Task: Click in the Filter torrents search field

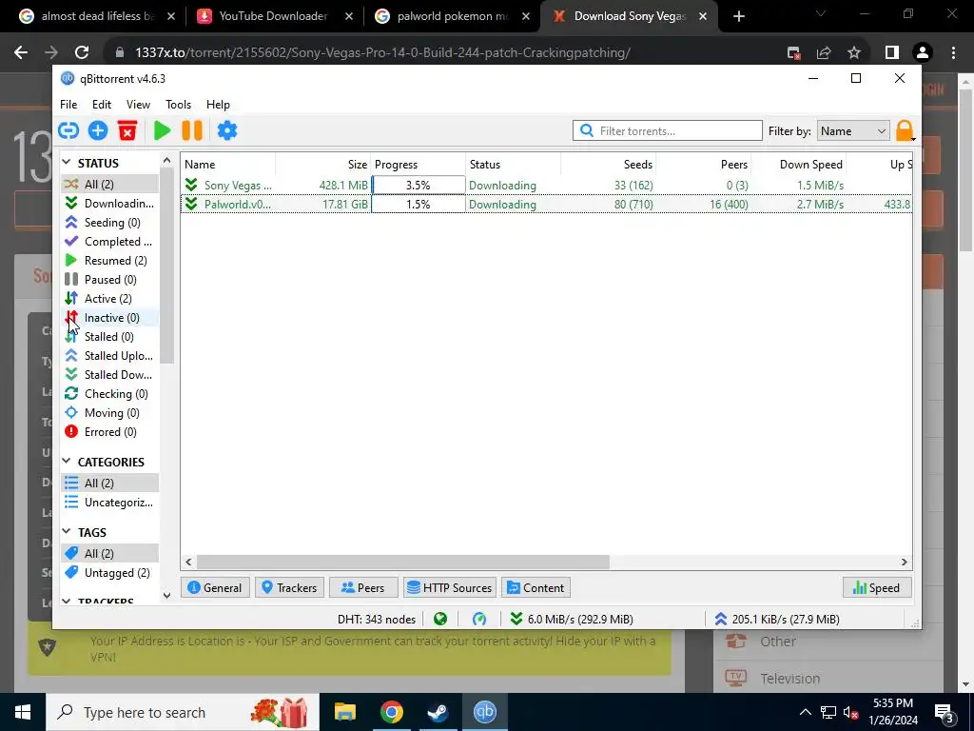Action: 667,130
